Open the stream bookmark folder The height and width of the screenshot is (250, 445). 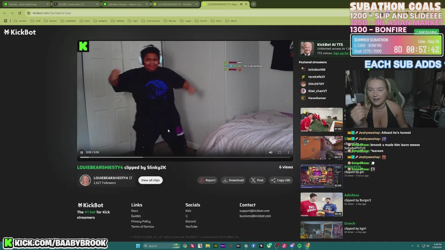50,21
